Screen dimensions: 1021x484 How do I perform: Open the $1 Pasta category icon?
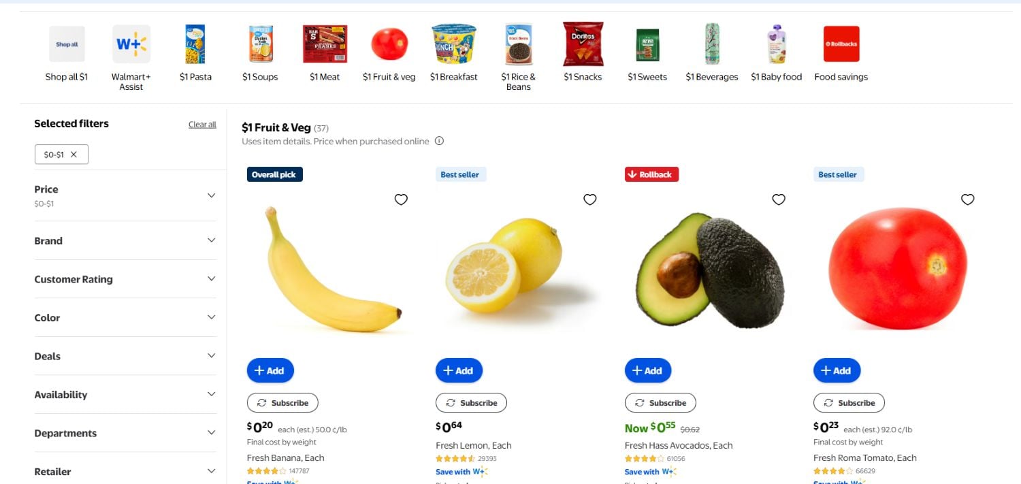pos(195,44)
